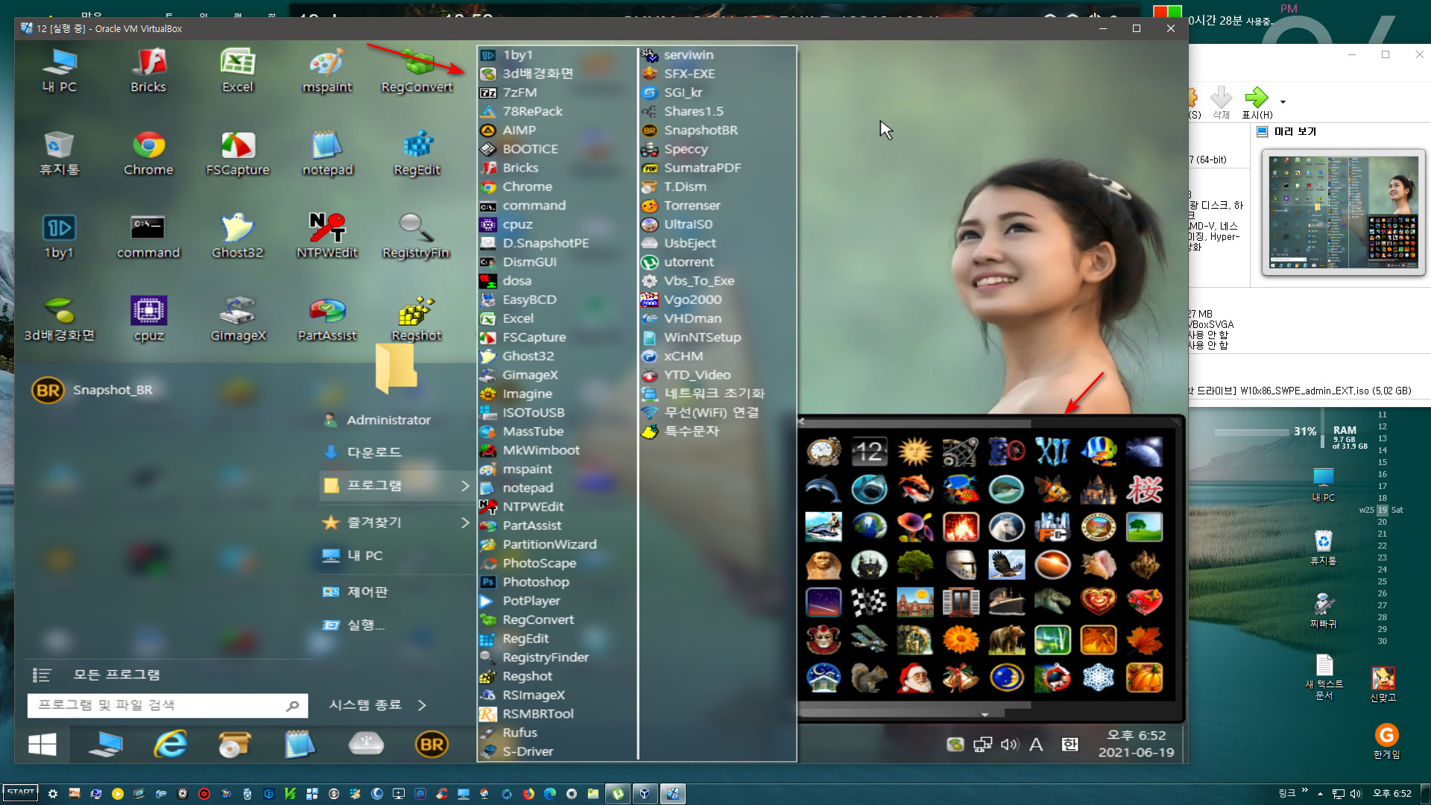Screen dimensions: 1431x805
Task: Open the Excel desktop shortcut
Action: pyautogui.click(x=238, y=70)
